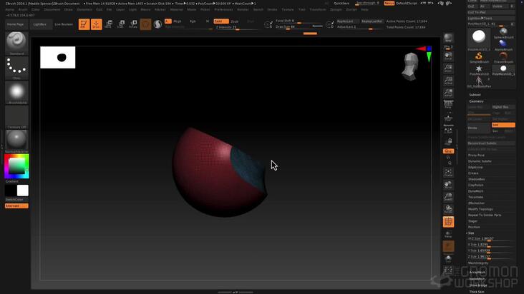Adjust the Z Intensity slider
Screen dimensions: 524x294
coord(236,28)
